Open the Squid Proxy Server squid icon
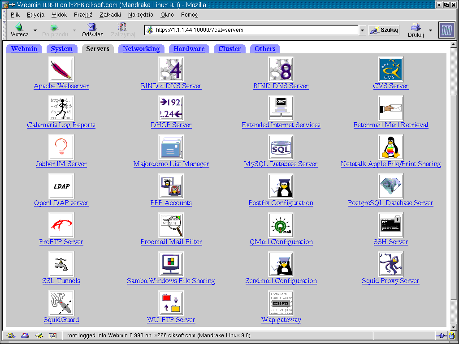The image size is (459, 344). pyautogui.click(x=390, y=264)
